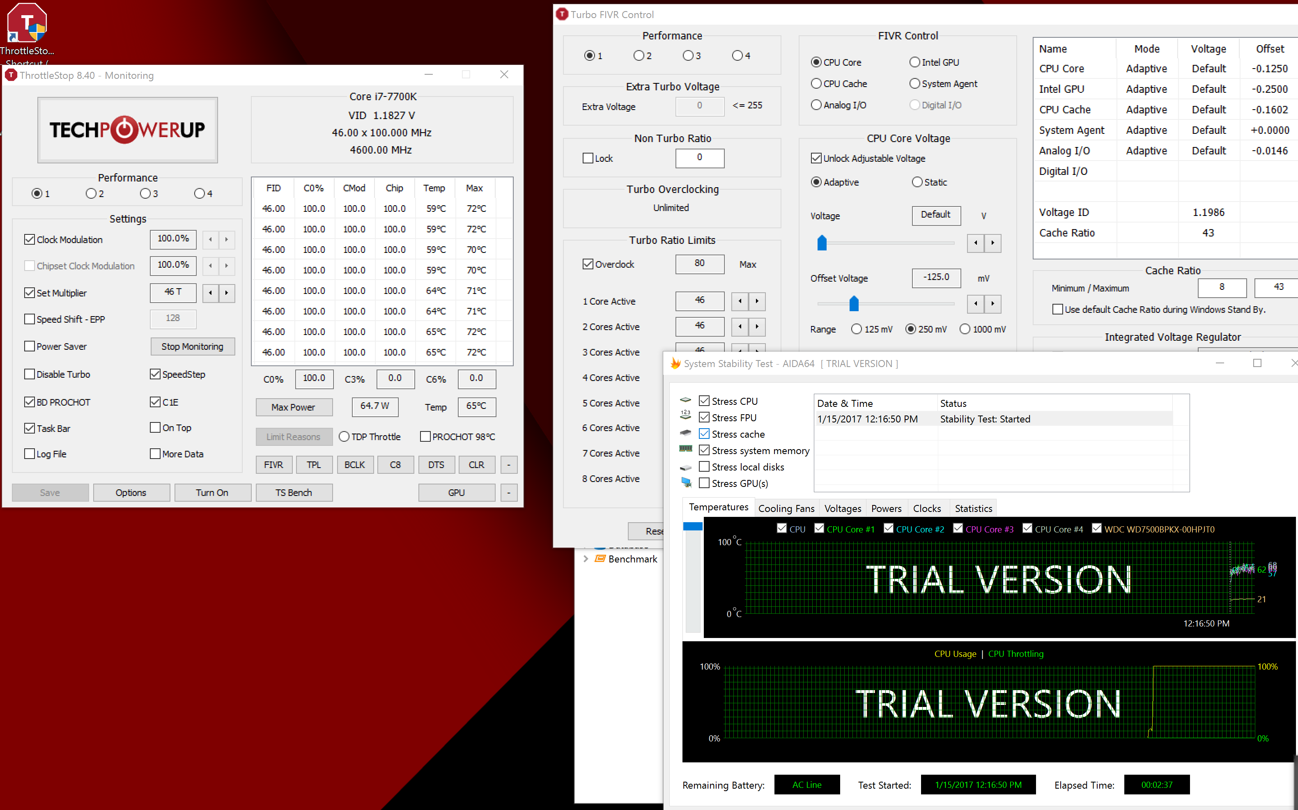1298x810 pixels.
Task: Click the Stress GPU monitor icon
Action: point(686,483)
